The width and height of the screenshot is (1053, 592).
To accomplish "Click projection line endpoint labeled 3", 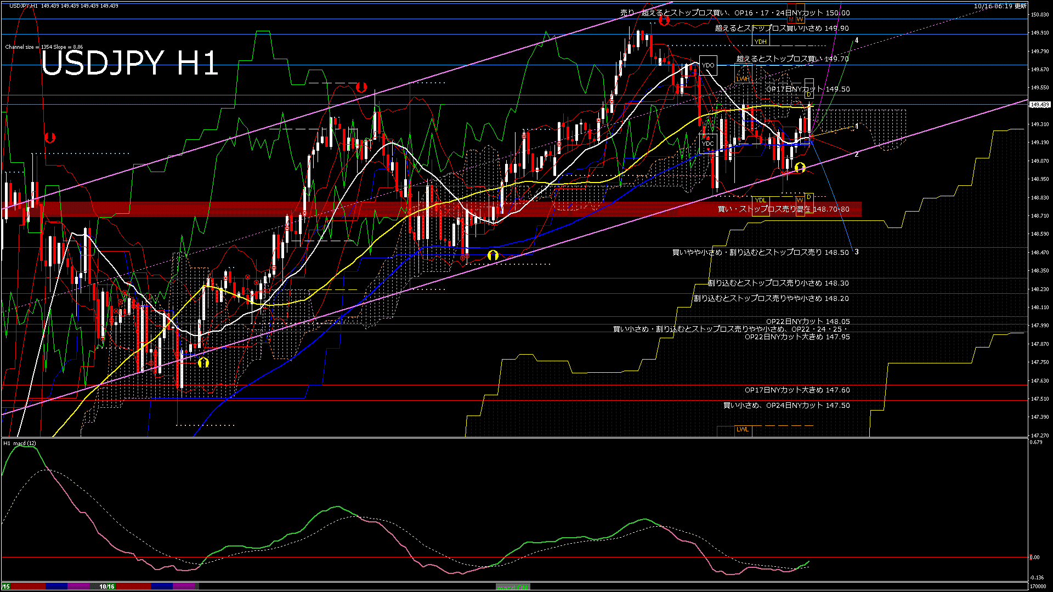I will (x=857, y=252).
